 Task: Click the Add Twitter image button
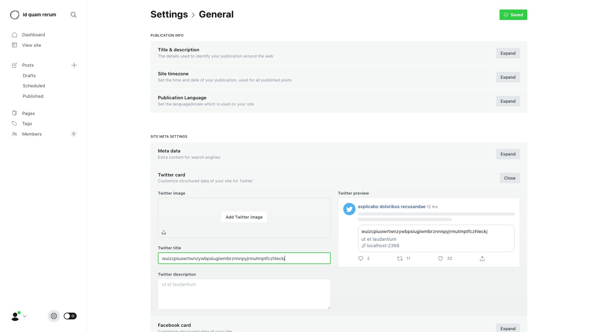(x=244, y=217)
